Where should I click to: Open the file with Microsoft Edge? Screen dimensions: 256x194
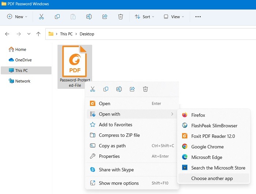(207, 157)
